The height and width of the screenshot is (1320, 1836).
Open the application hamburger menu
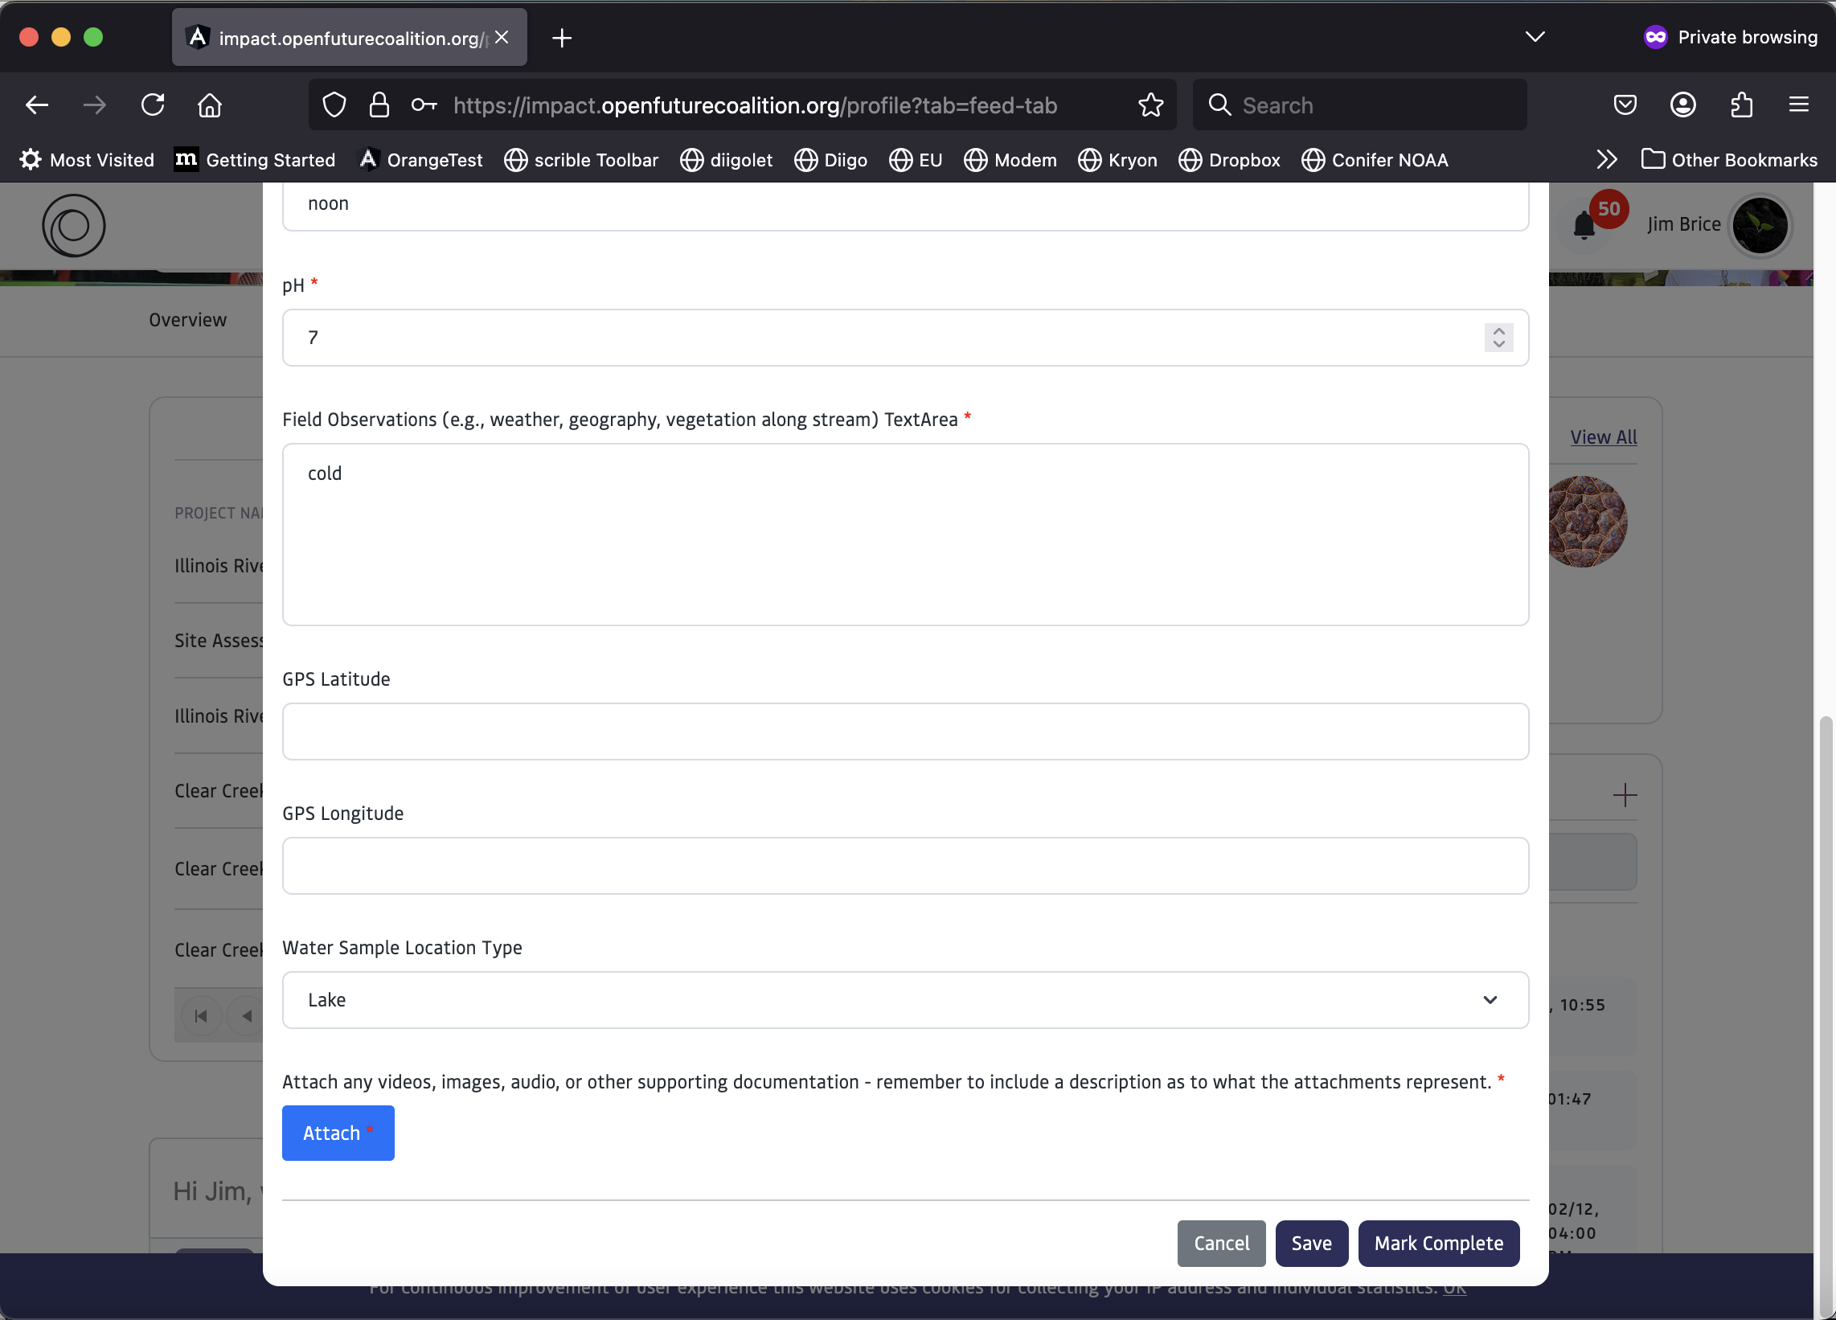(x=1799, y=105)
